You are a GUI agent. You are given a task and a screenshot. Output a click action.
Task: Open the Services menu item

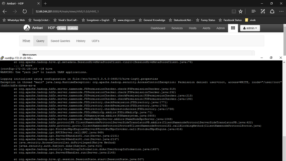[177, 28]
